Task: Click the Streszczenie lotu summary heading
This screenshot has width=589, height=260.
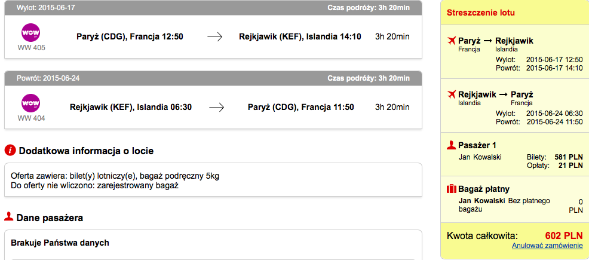Action: point(480,13)
